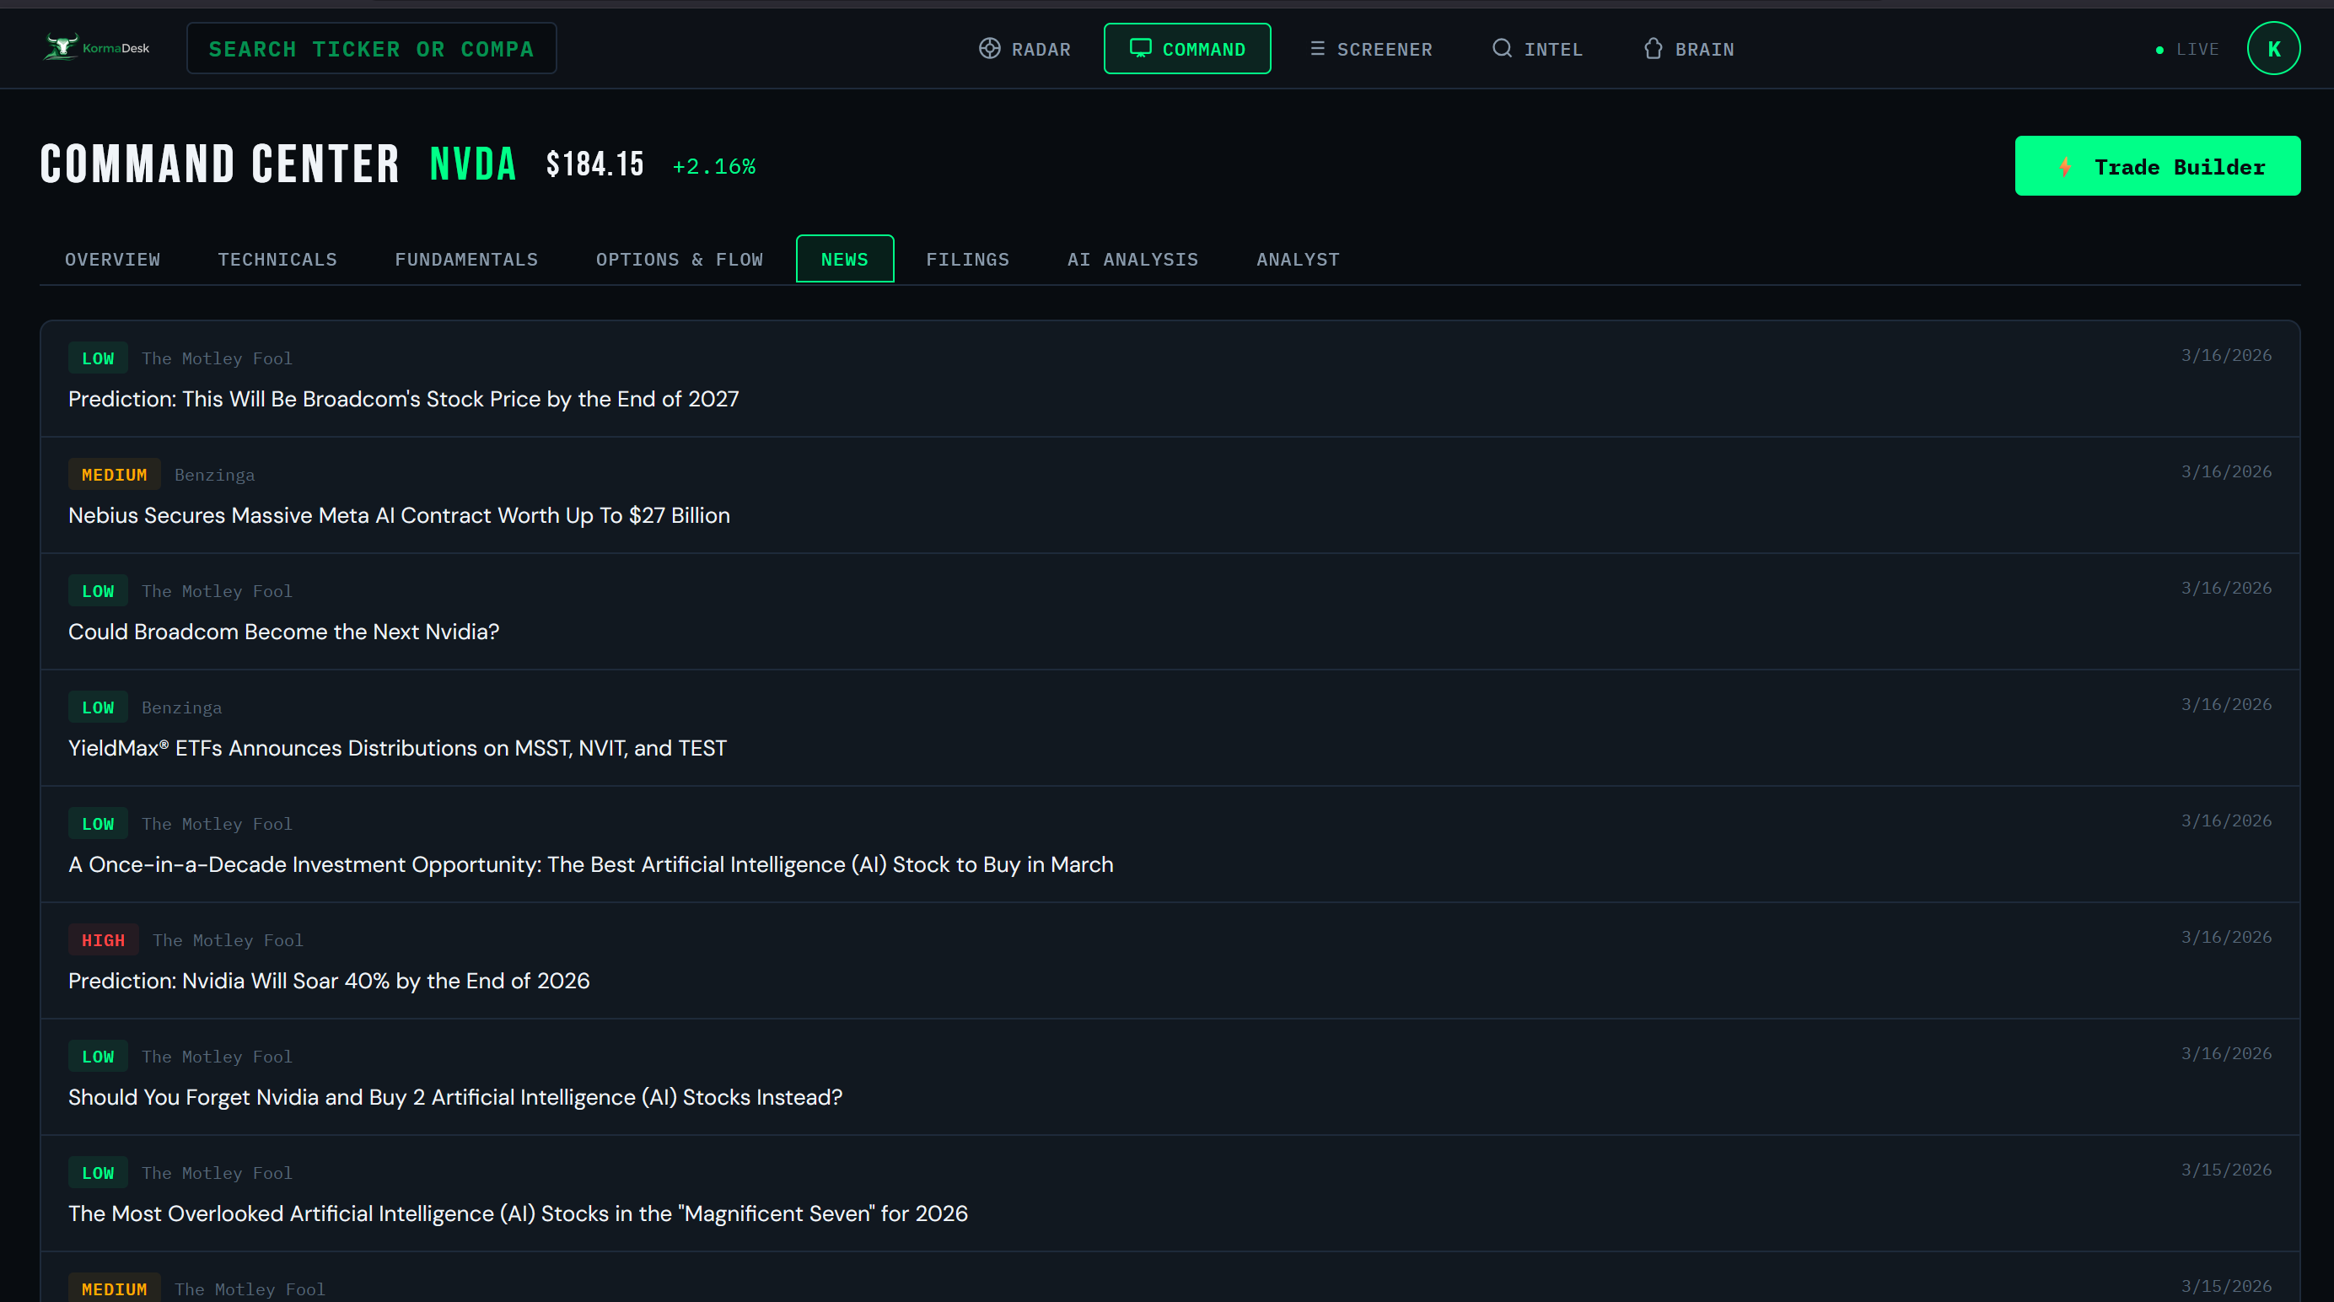This screenshot has height=1302, width=2334.
Task: Open Nebius Meta AI contract article
Action: [399, 515]
